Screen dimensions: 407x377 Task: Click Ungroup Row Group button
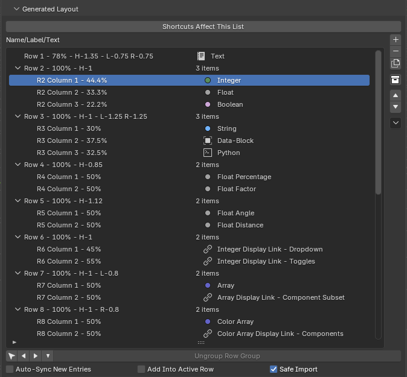click(x=227, y=356)
